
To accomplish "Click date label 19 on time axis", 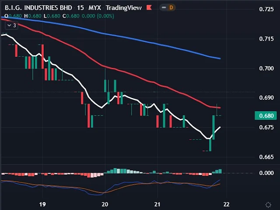I will click(x=42, y=204).
